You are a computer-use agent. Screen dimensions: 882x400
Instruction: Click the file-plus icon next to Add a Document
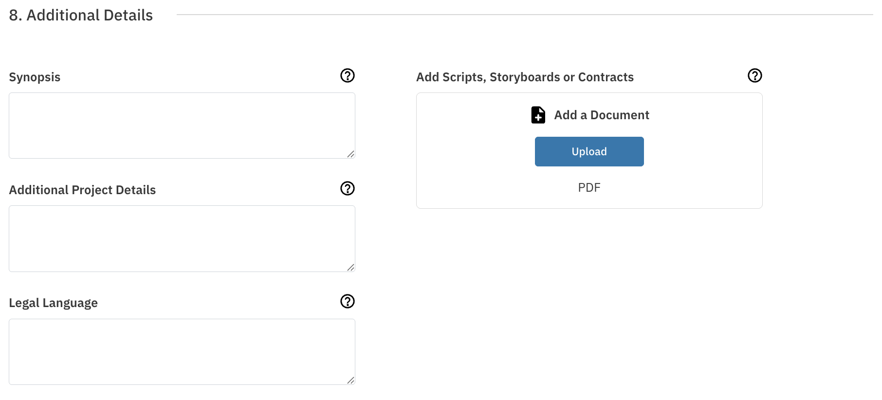point(538,115)
